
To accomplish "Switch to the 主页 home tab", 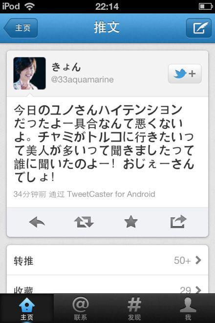I will 27,309.
